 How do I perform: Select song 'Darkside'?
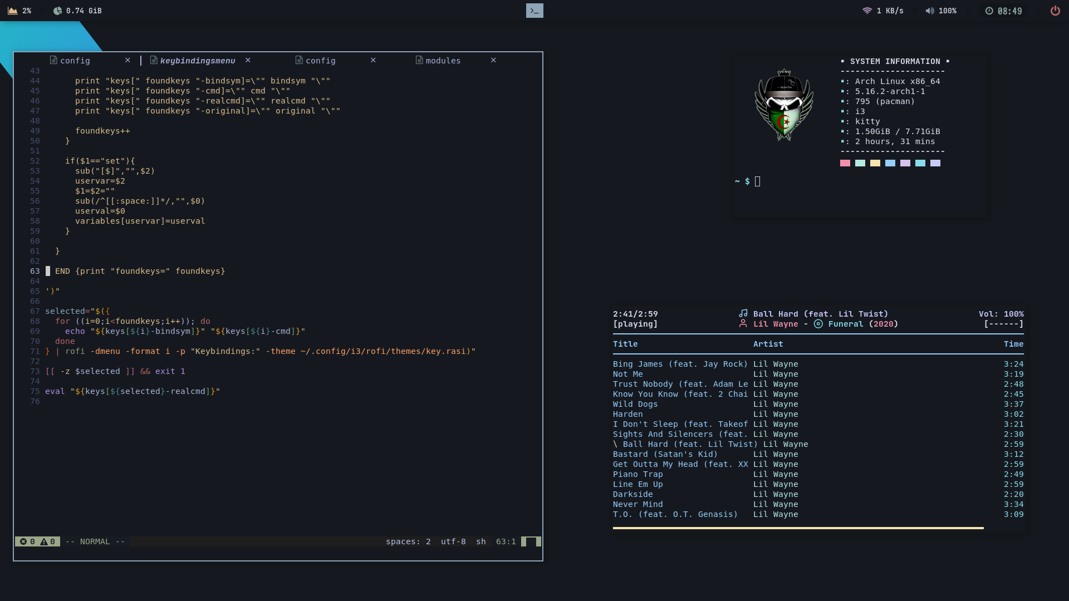(818, 494)
